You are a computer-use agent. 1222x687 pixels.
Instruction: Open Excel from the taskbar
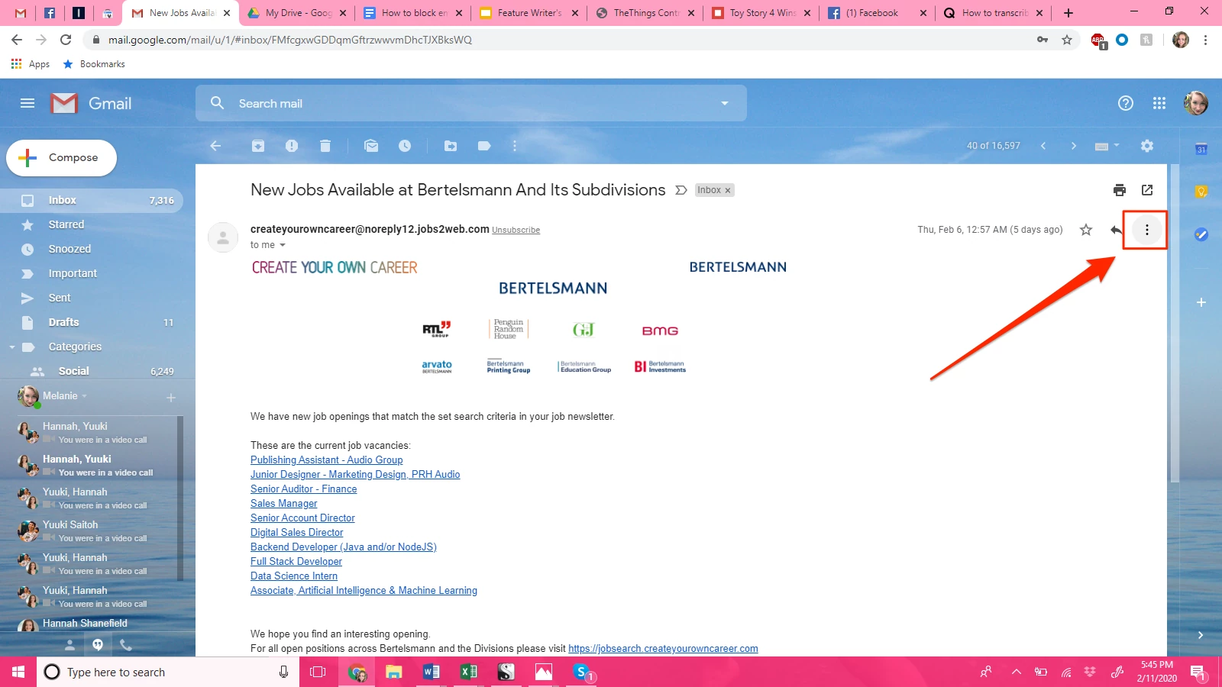click(x=468, y=672)
